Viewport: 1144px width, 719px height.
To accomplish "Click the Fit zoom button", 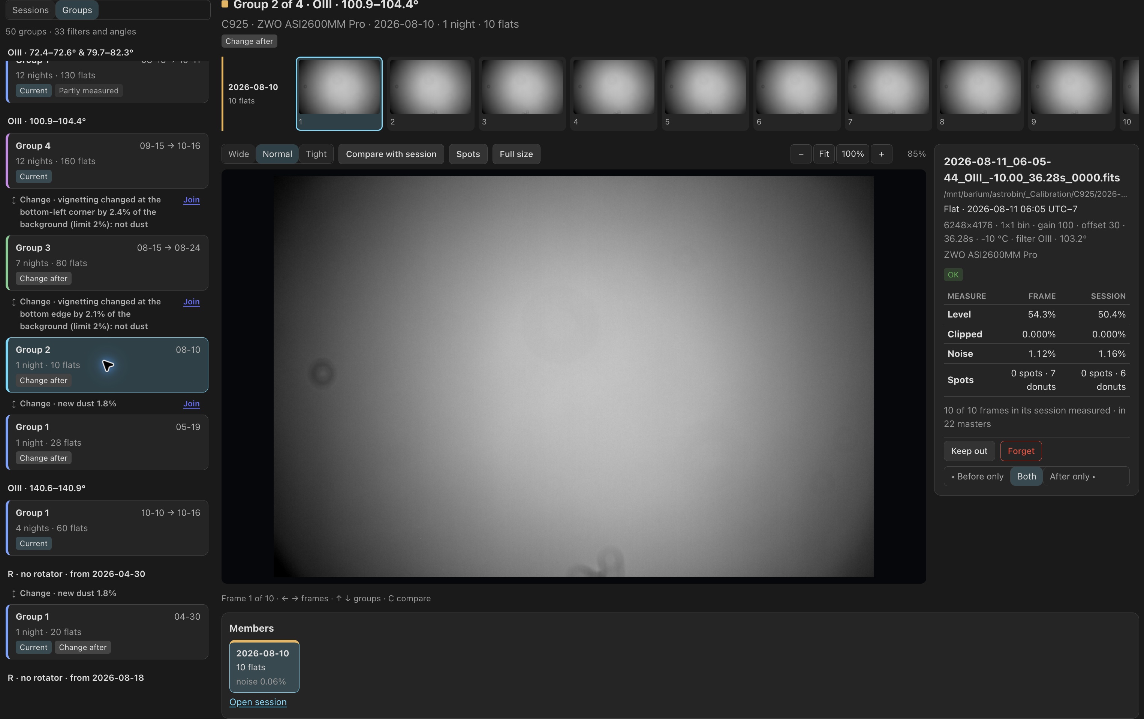I will pos(824,154).
